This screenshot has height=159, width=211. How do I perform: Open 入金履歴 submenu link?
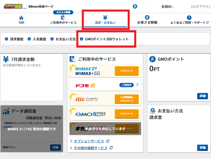(x=37, y=39)
